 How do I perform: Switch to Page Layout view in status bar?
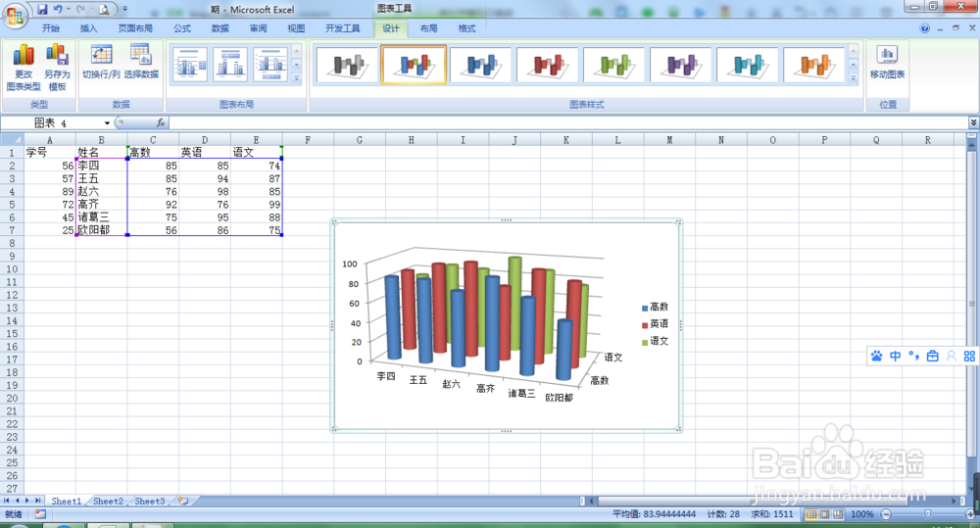824,514
